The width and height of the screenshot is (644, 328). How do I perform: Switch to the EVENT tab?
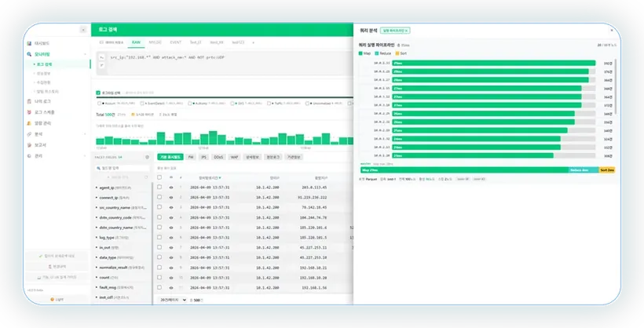coord(176,42)
